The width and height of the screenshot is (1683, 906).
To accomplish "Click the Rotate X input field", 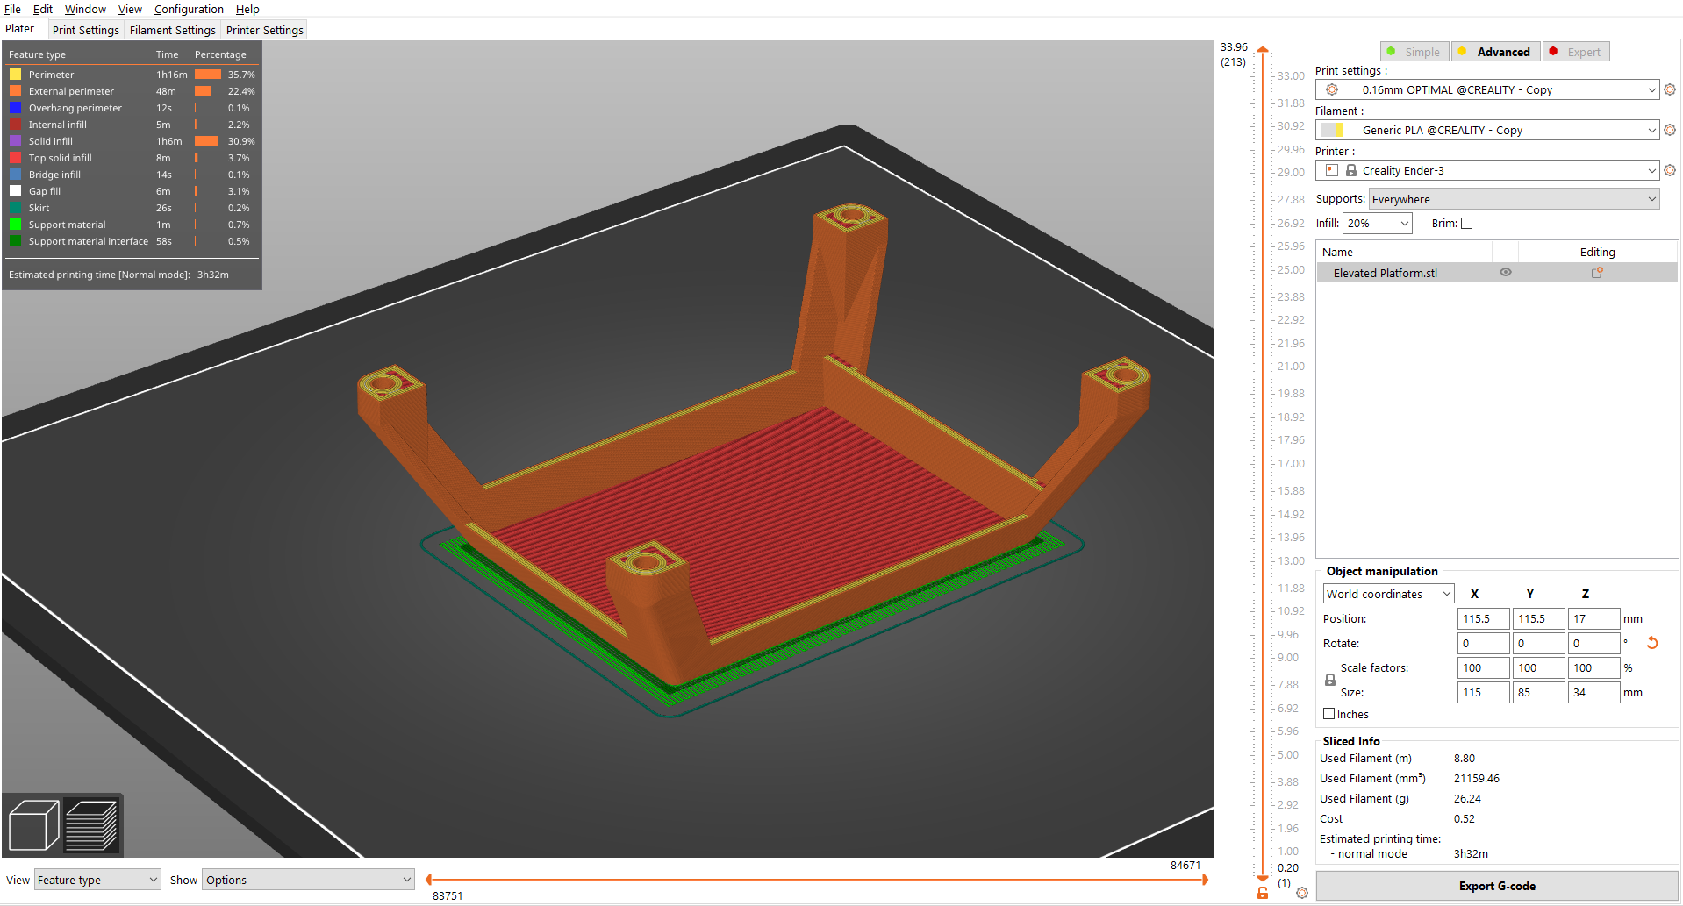I will tap(1483, 643).
